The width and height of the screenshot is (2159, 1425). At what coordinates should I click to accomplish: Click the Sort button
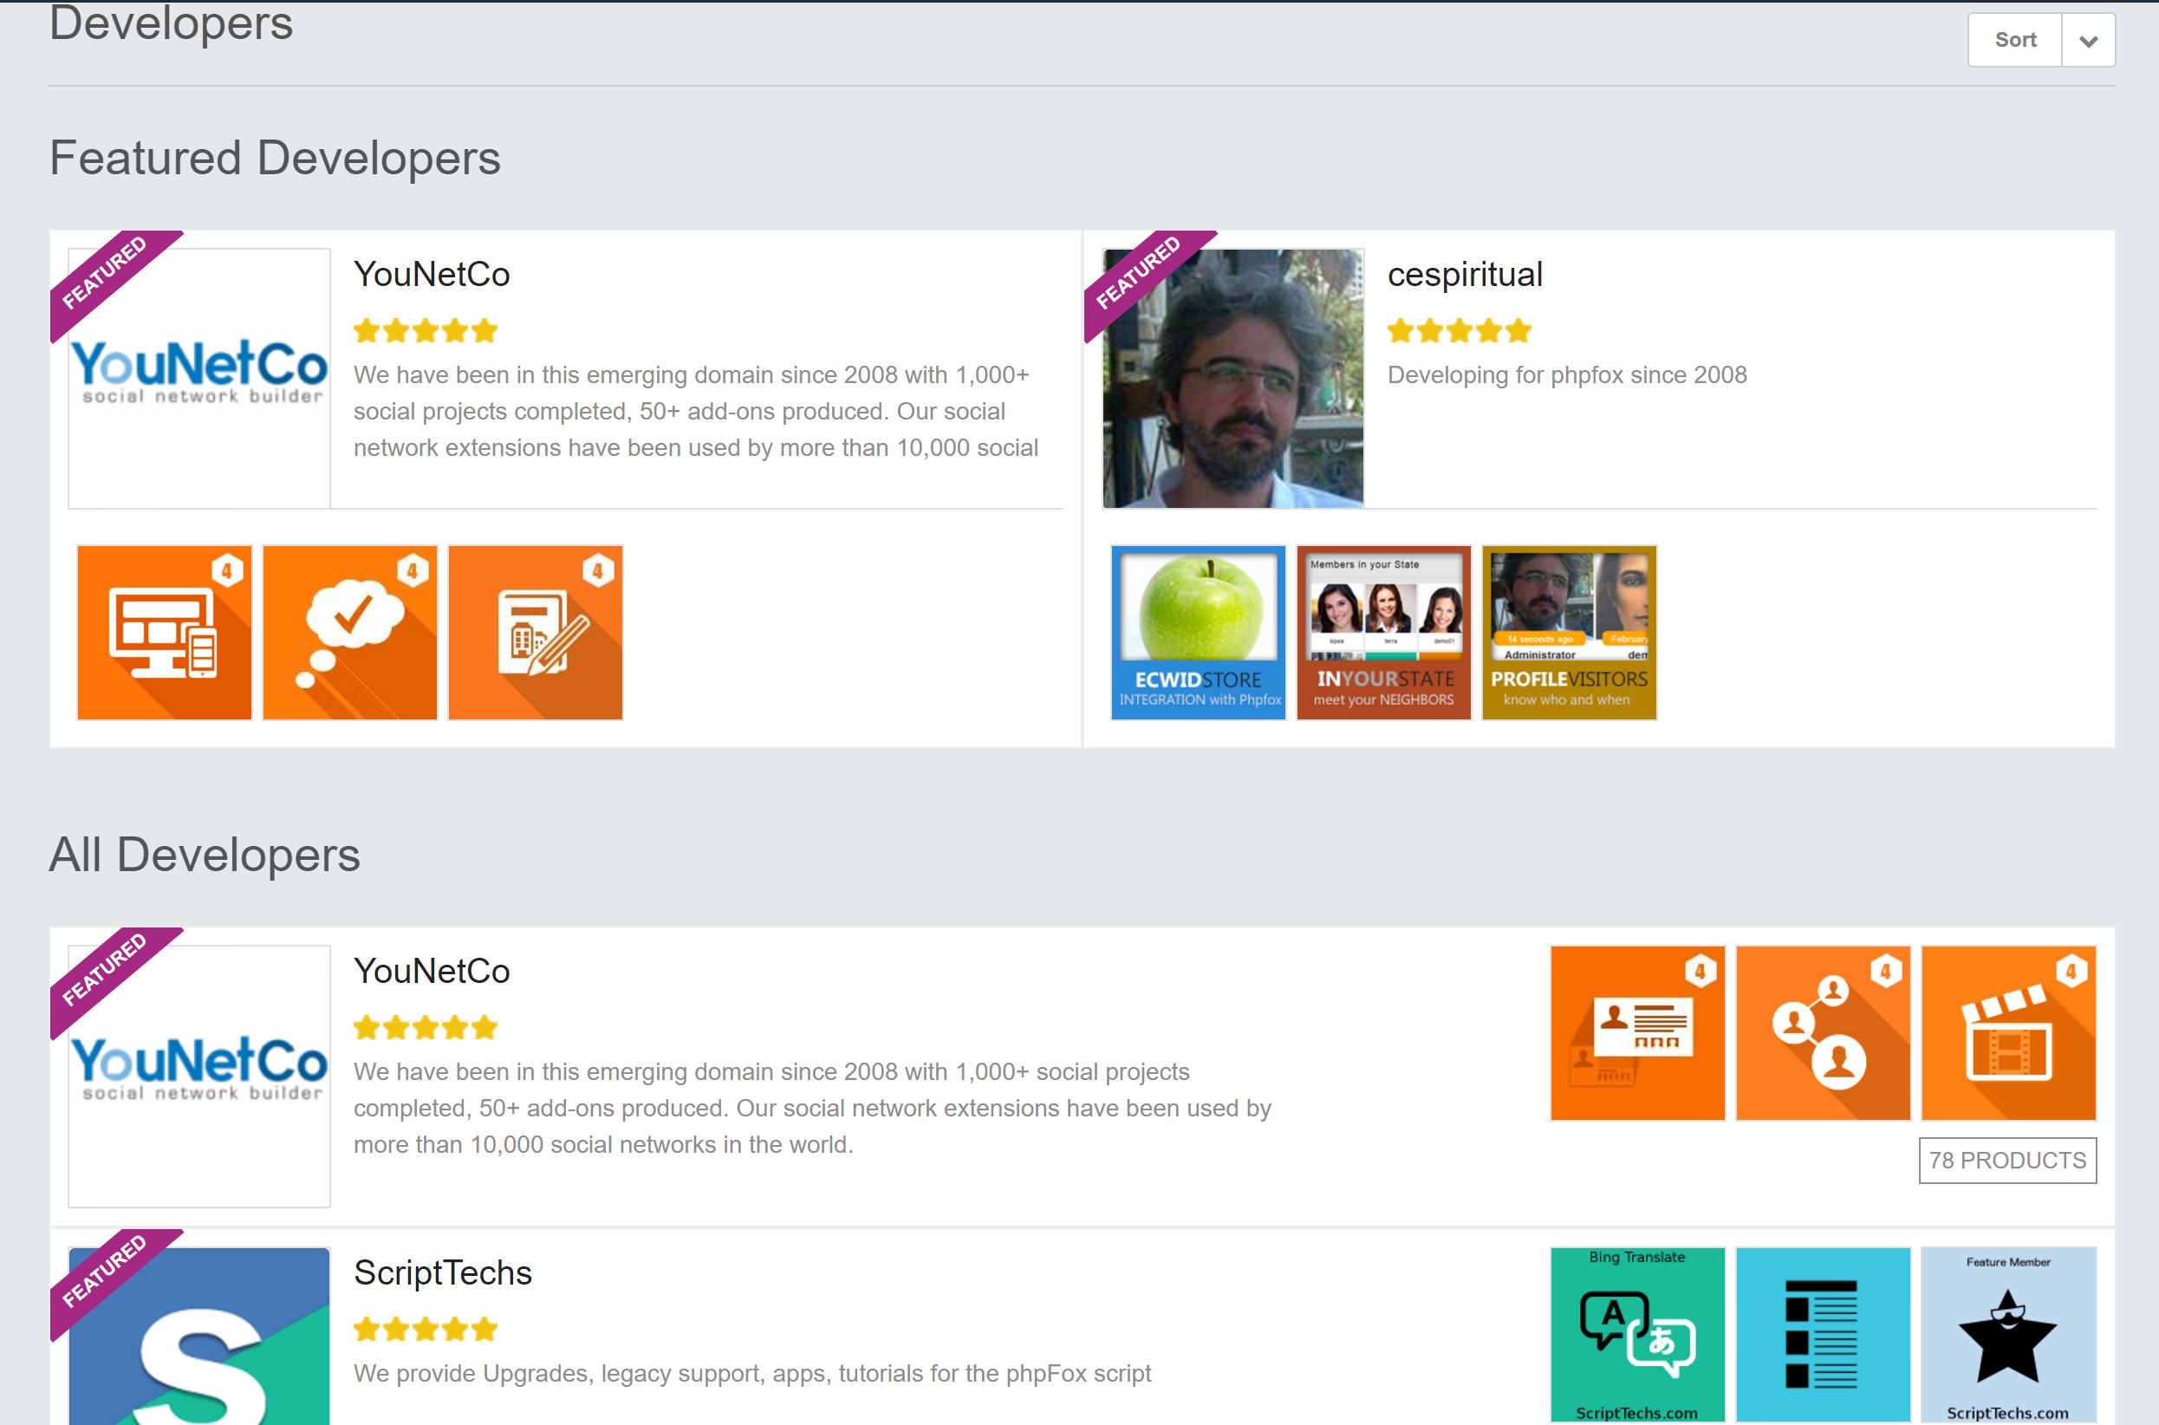coord(2015,40)
